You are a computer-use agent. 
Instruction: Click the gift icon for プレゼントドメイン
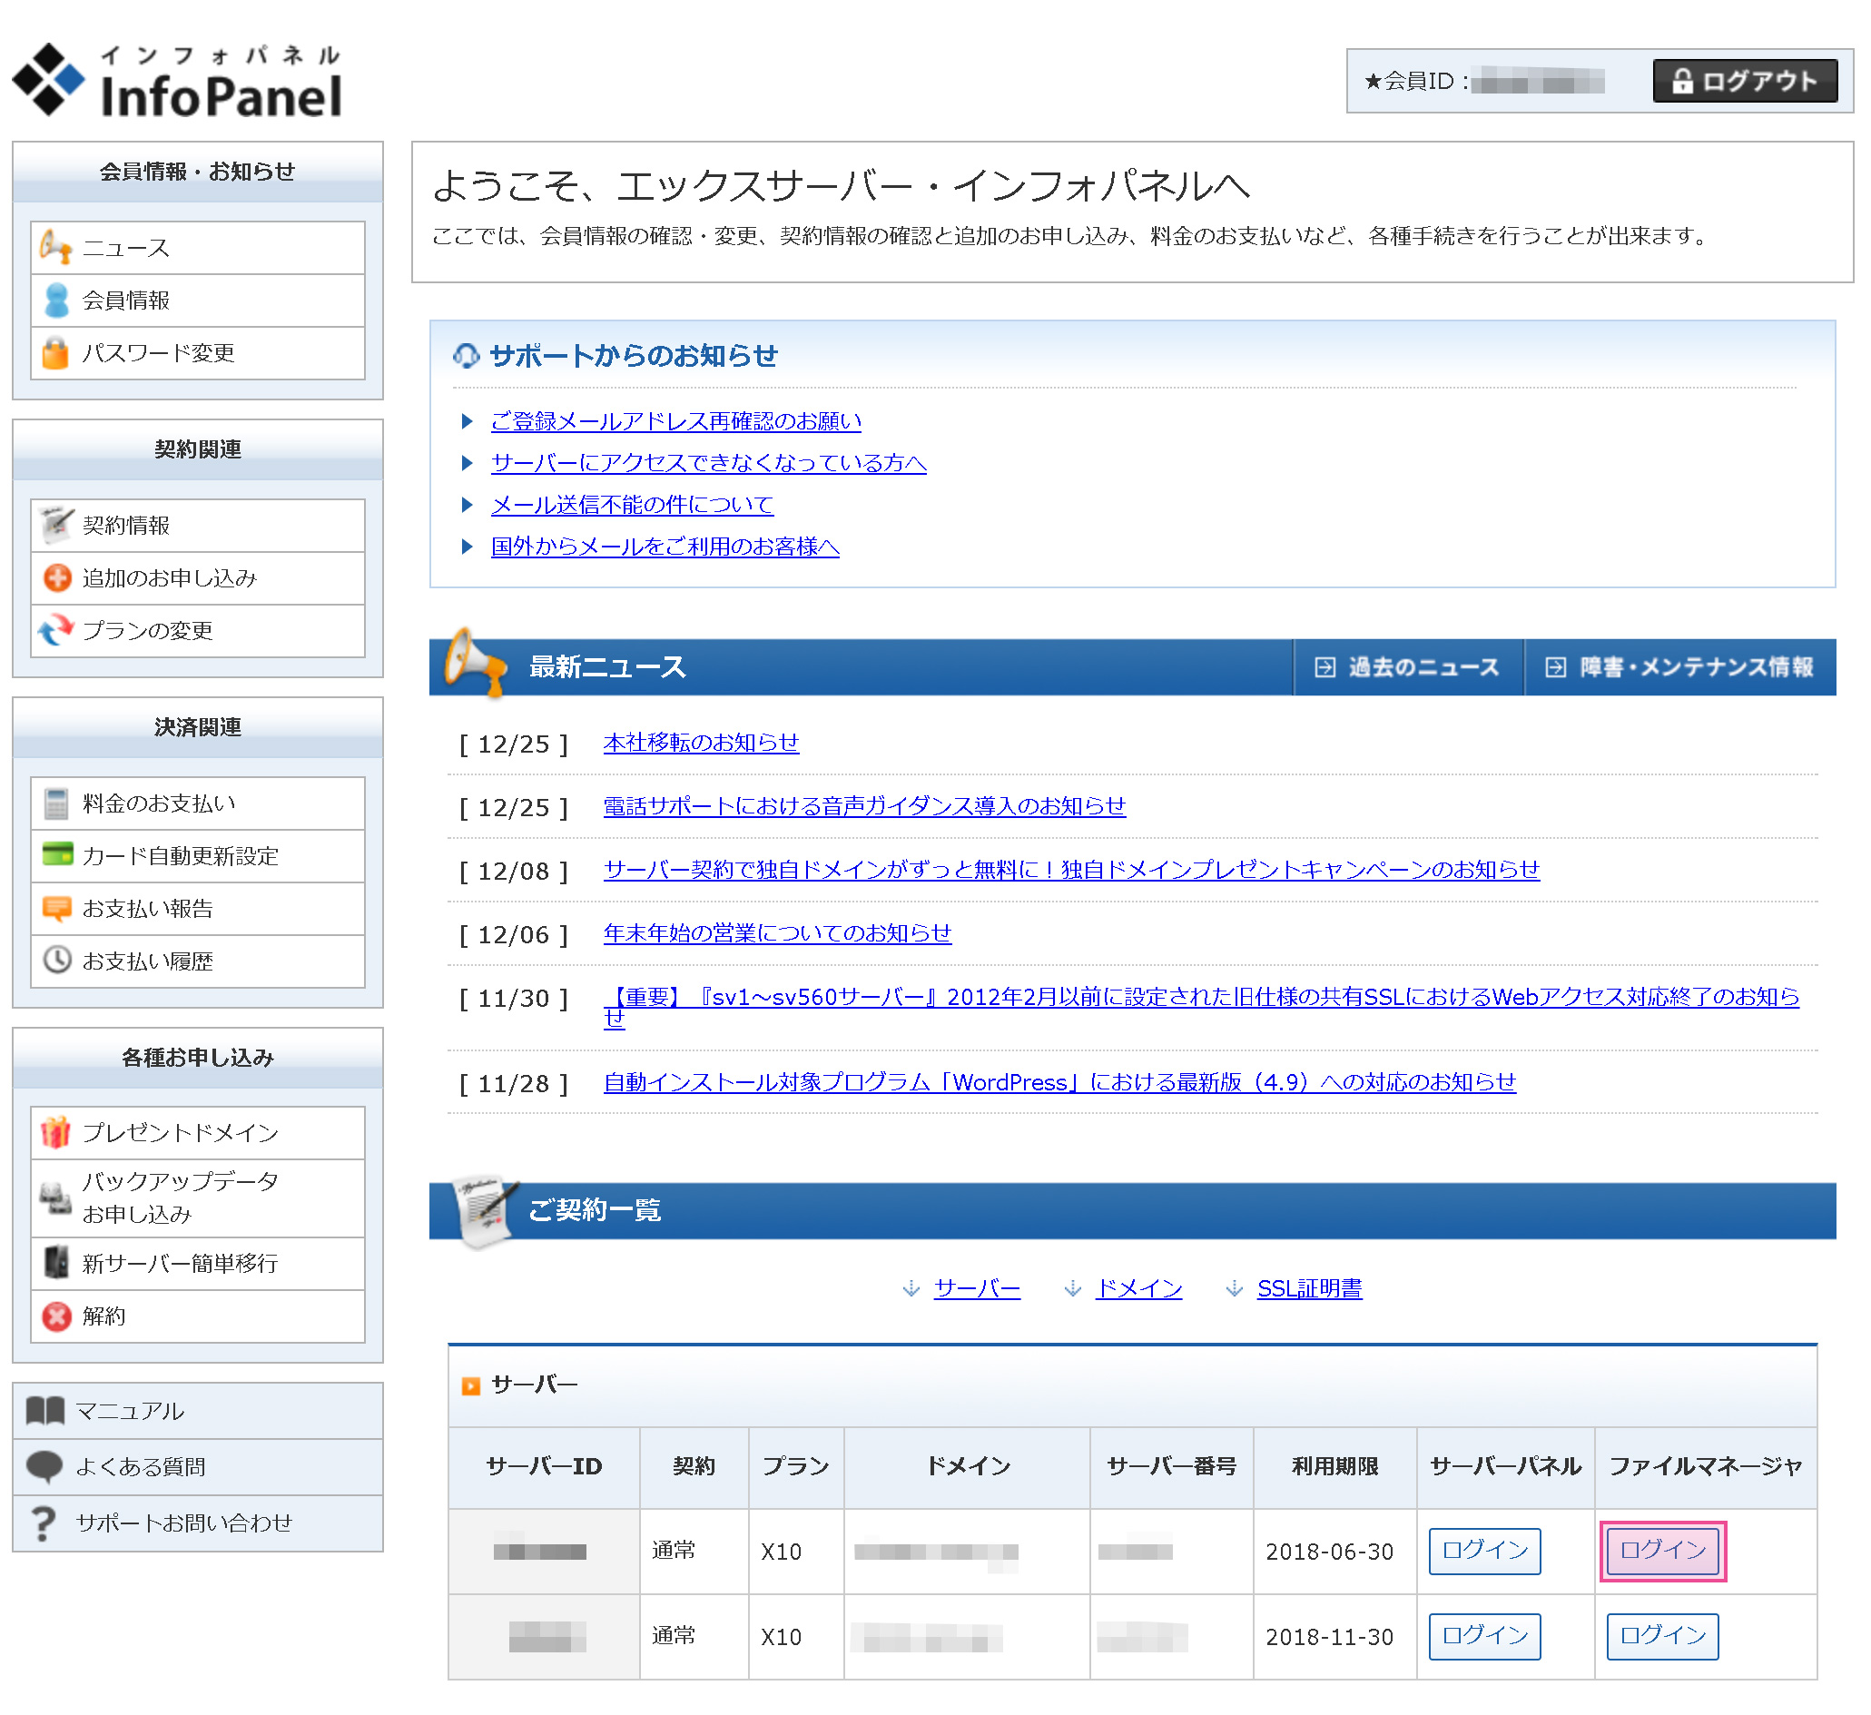coord(55,1134)
